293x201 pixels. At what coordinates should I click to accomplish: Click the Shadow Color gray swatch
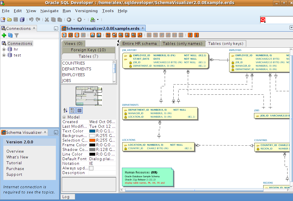[92, 149]
